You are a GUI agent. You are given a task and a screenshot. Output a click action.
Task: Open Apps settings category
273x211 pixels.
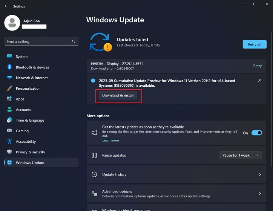pyautogui.click(x=41, y=99)
